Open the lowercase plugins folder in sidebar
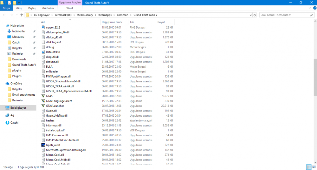This screenshot has height=170, width=317. coord(17,71)
